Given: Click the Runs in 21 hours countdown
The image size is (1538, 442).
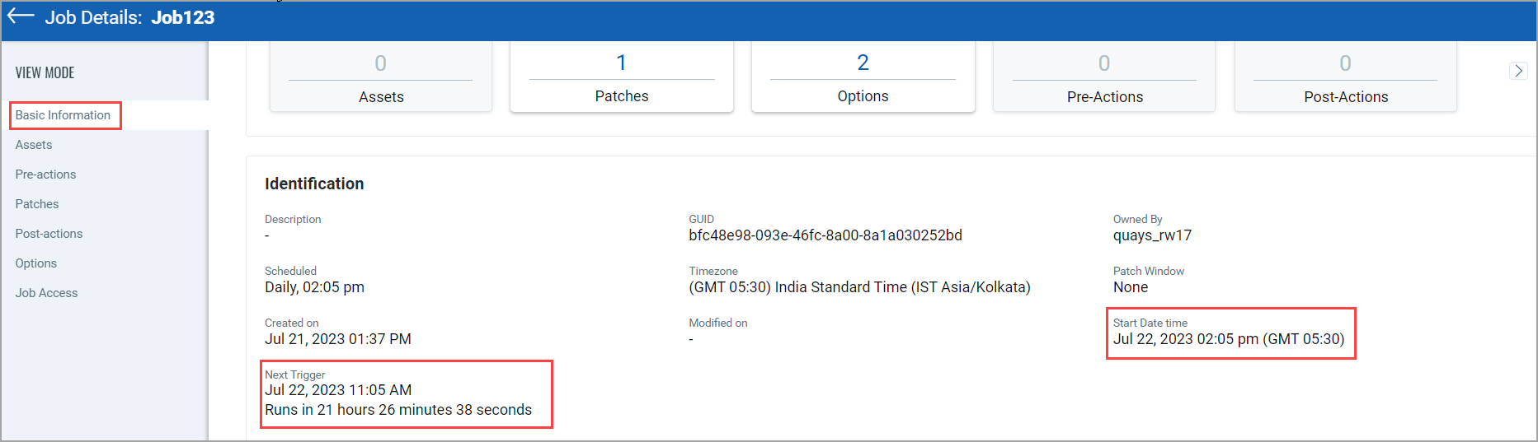Looking at the screenshot, I should [398, 410].
